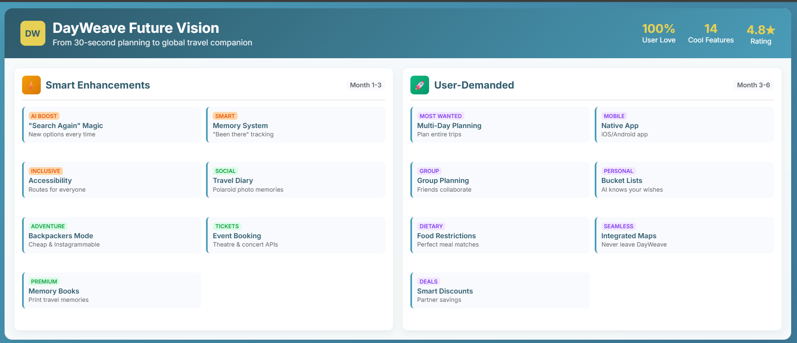Click the "Polaroid photo memories" text

248,190
